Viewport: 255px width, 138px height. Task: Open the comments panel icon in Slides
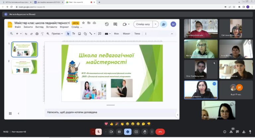pos(115,24)
